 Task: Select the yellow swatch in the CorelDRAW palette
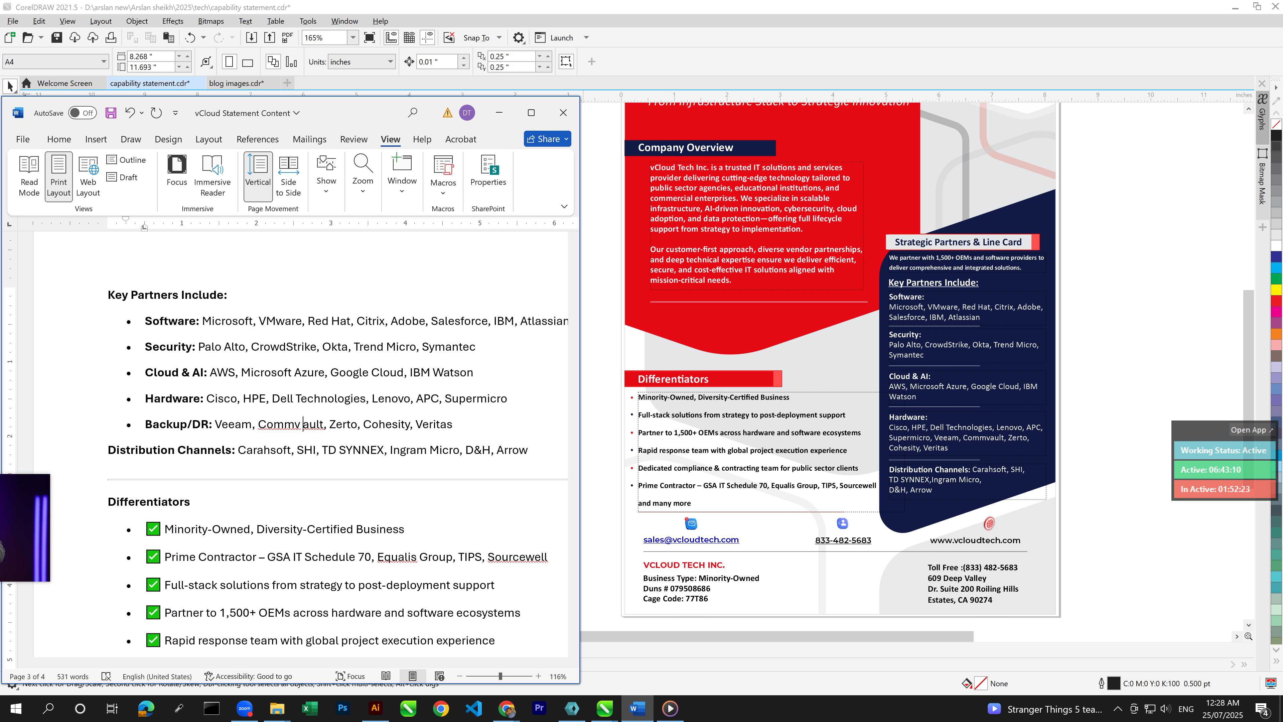[x=1276, y=289]
